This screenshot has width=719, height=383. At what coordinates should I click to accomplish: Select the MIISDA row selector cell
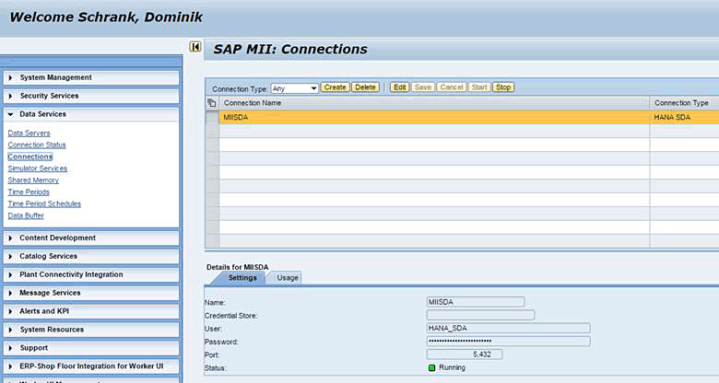tap(212, 117)
